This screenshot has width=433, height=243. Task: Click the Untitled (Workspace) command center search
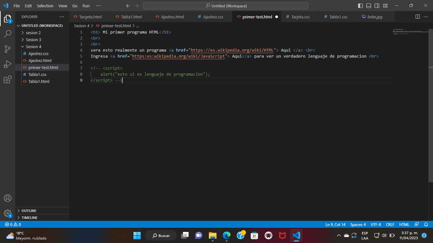point(226,6)
